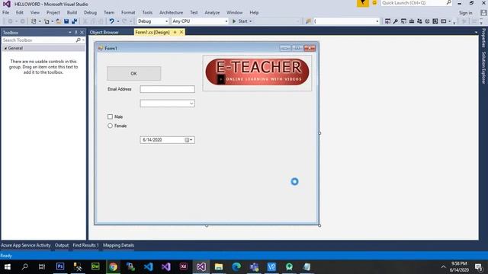Pin the Toolbox panel with auto-hide icon
The width and height of the screenshot is (488, 274).
(76, 32)
